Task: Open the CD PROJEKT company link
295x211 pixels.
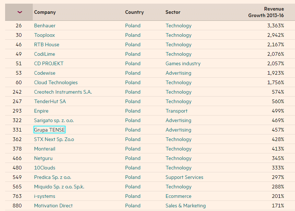Action: coord(49,63)
